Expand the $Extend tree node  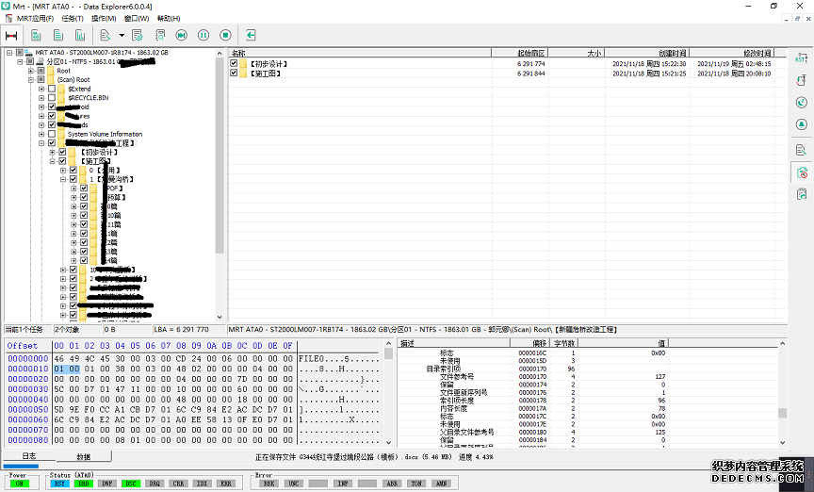click(x=41, y=89)
